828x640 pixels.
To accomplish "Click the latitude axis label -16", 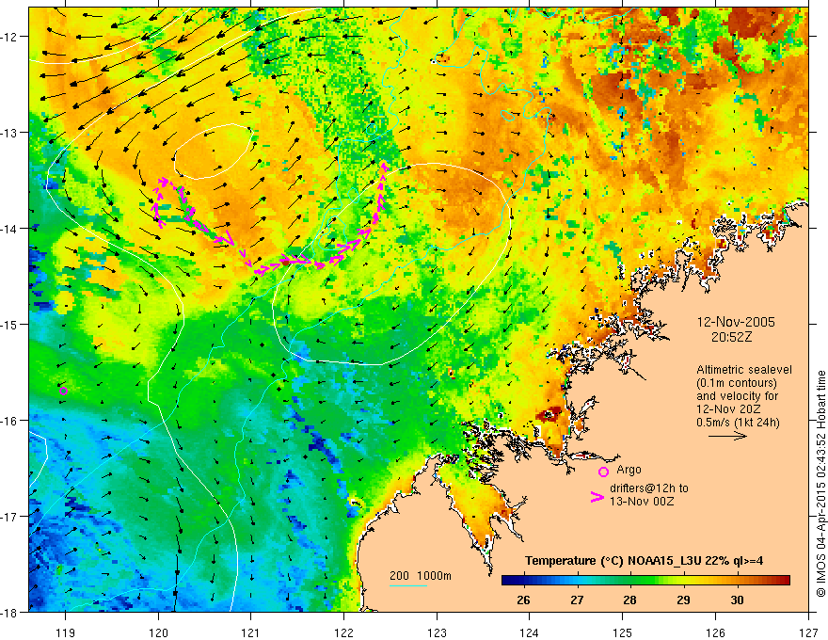I will [x=10, y=421].
